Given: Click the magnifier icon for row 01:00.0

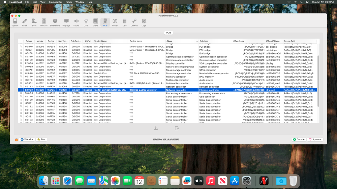Looking at the screenshot, I should (x=21, y=73).
